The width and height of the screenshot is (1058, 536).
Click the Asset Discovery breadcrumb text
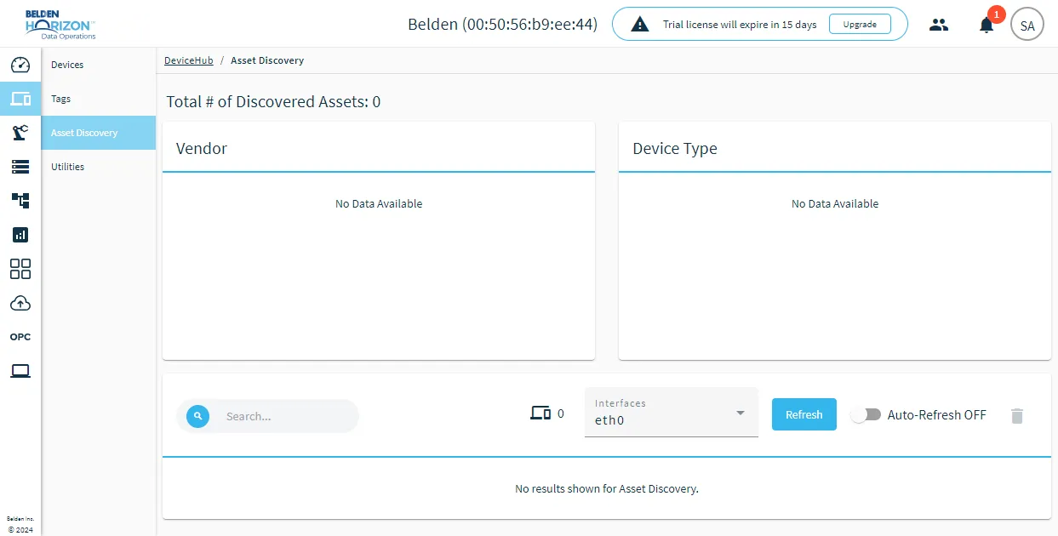point(267,60)
